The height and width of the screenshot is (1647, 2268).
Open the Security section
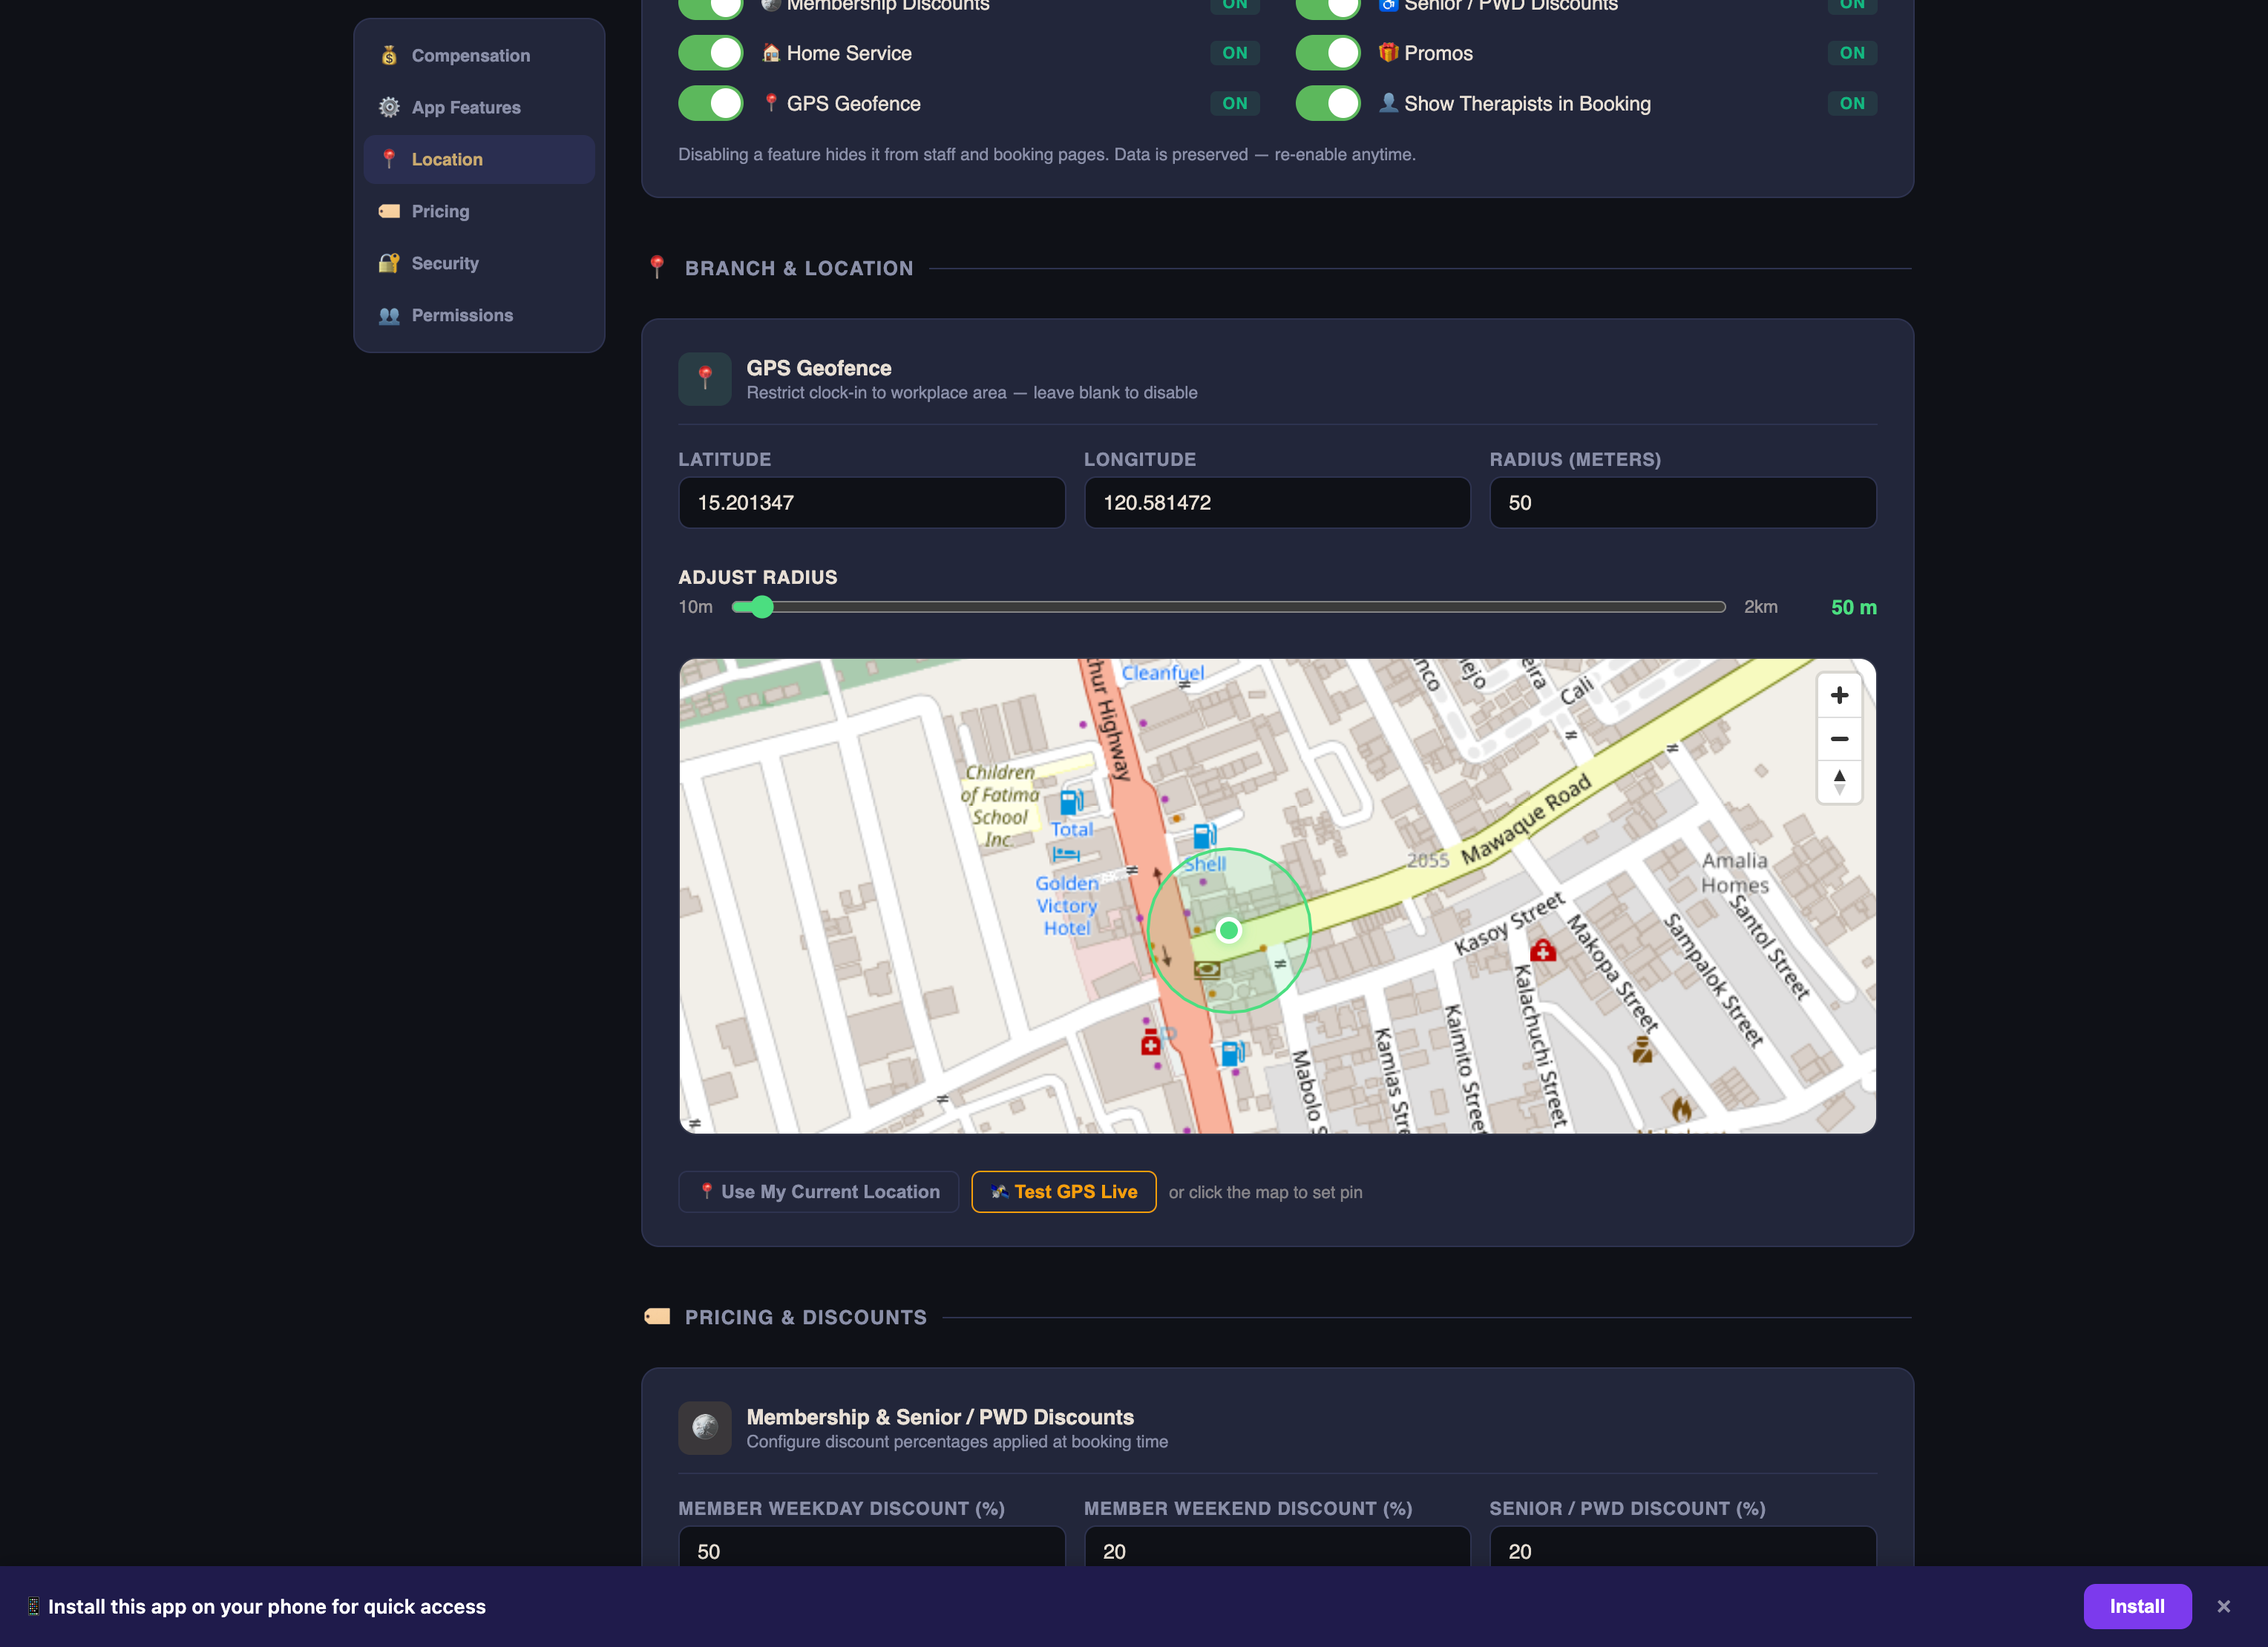479,264
